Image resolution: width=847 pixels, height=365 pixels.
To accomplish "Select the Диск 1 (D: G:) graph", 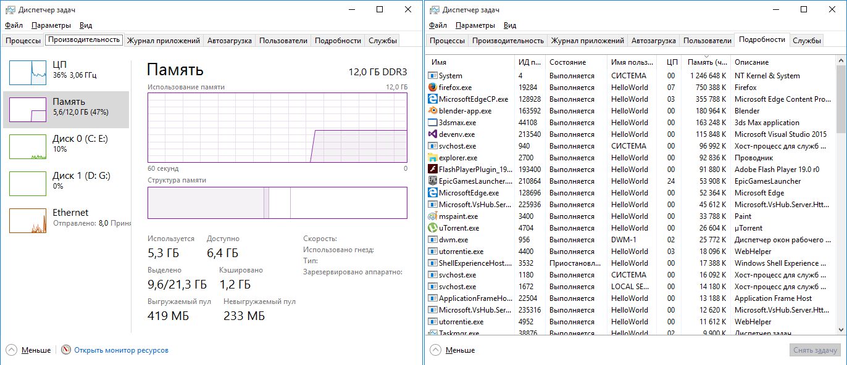I will click(x=28, y=184).
